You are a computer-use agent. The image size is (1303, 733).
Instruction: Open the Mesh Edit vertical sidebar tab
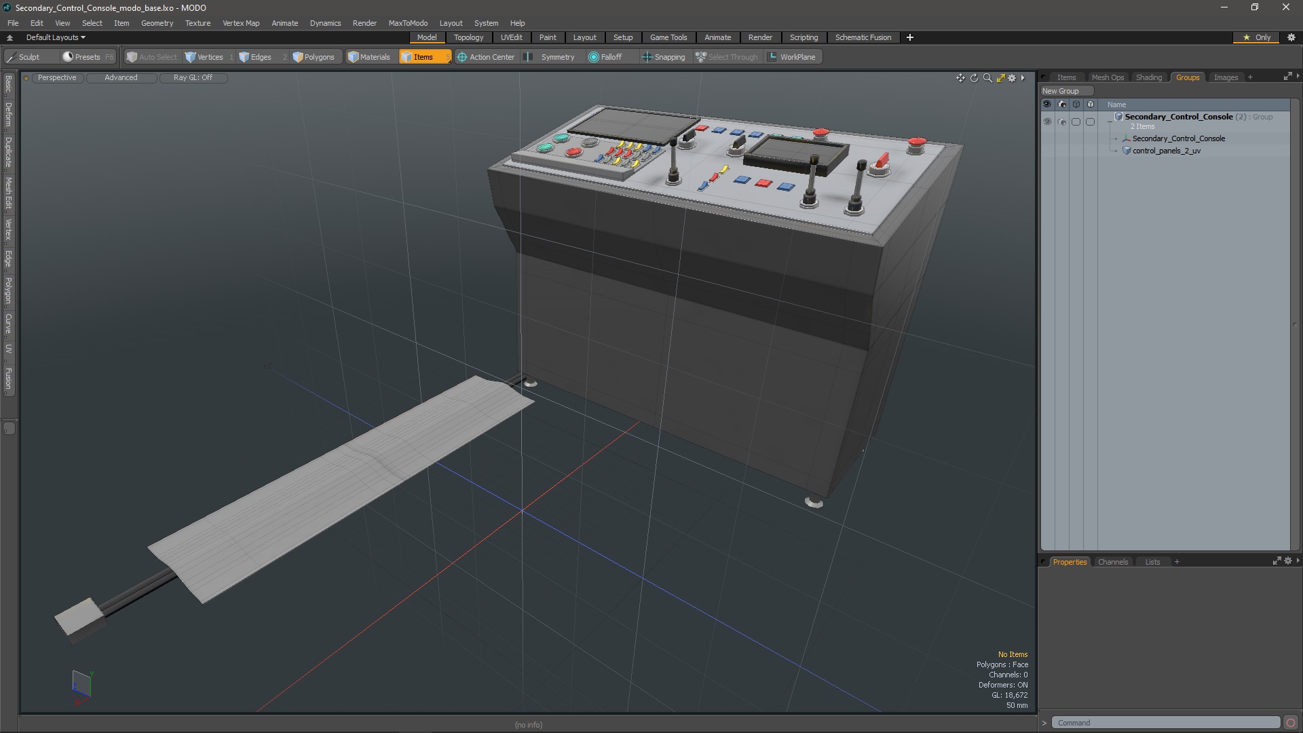8,193
